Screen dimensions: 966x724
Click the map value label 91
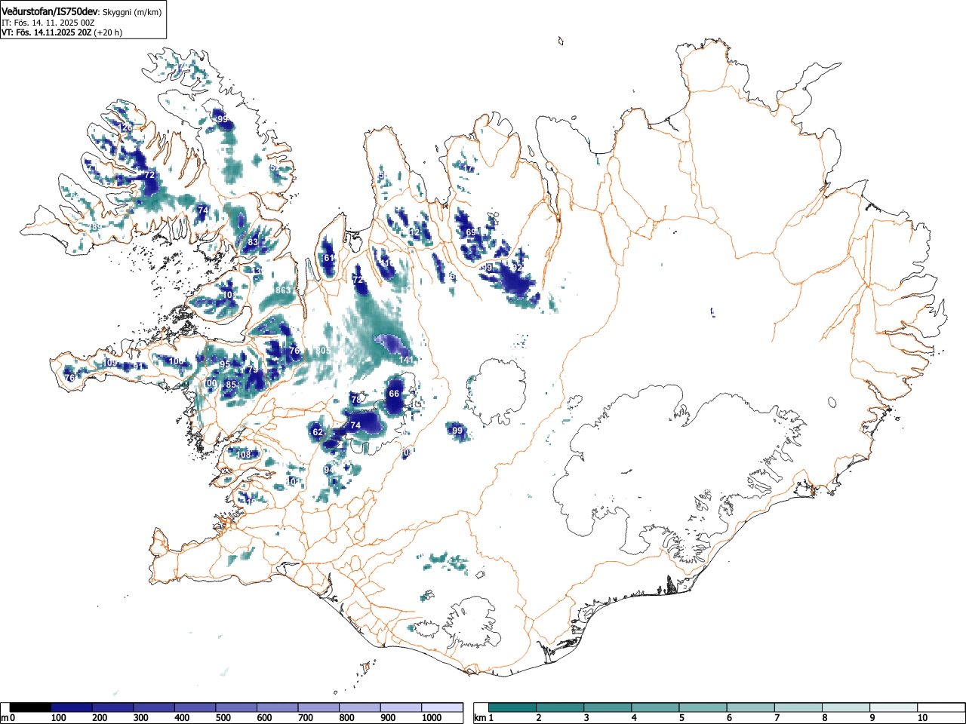tap(138, 367)
